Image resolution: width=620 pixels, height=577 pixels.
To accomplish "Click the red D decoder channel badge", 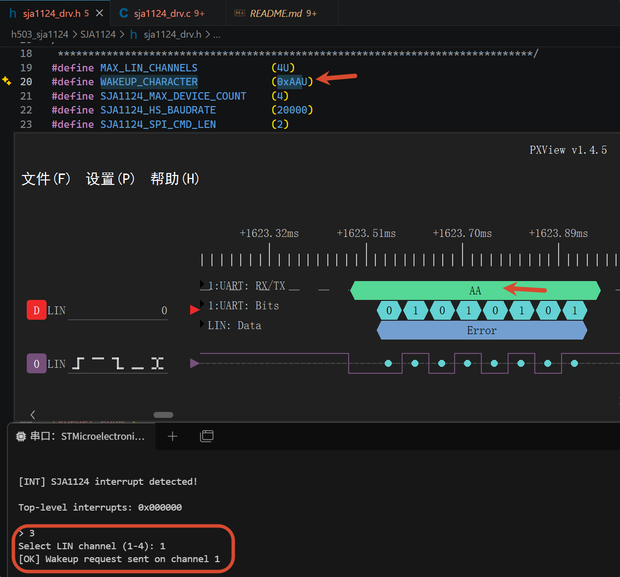I will pos(36,310).
